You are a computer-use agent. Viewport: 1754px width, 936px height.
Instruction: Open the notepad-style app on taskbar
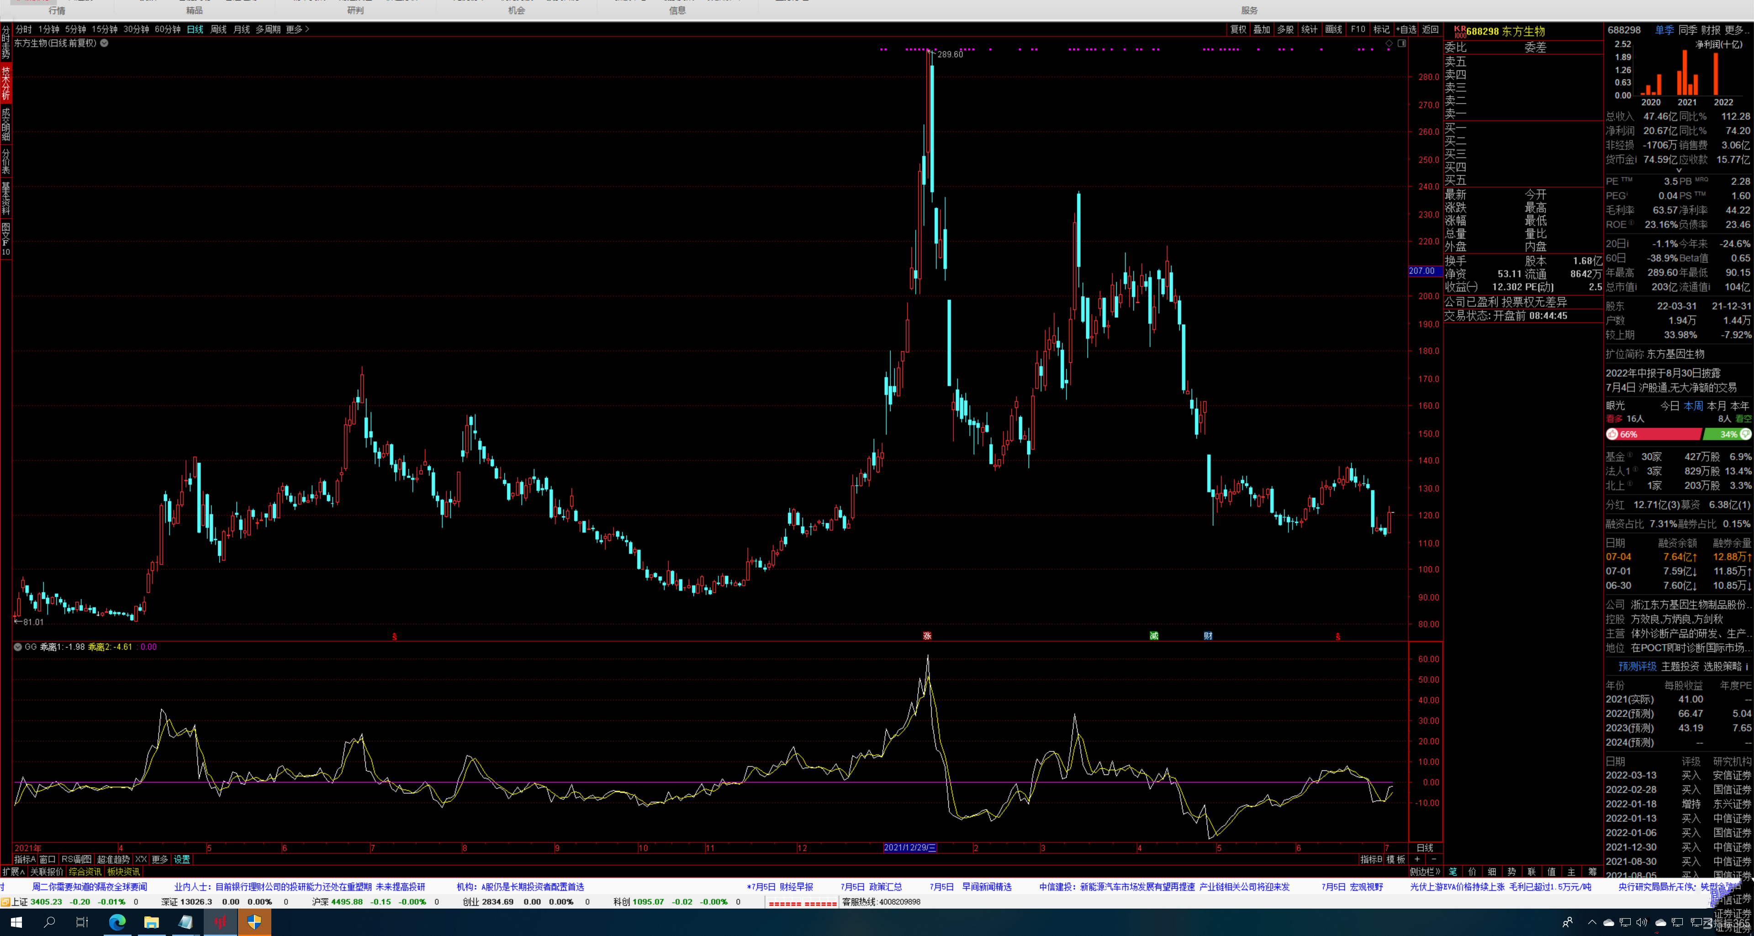185,922
